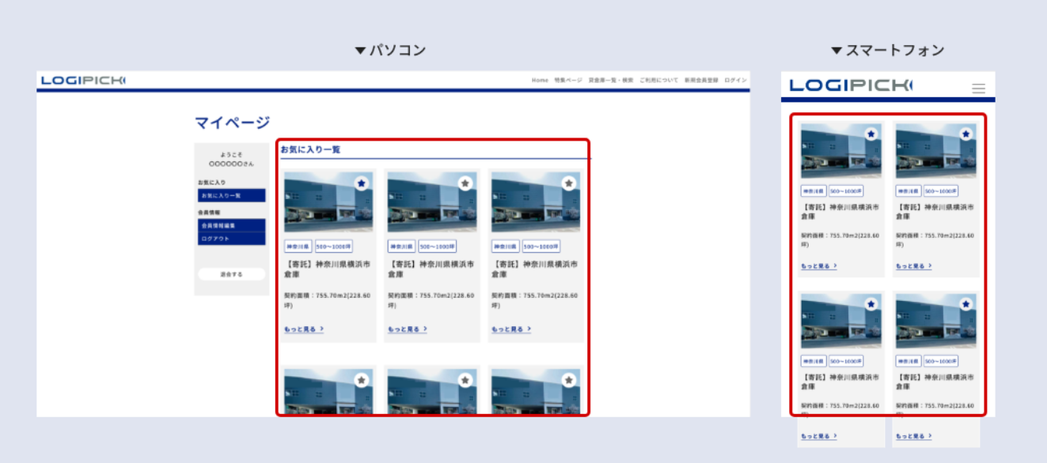Open the hamburger menu in the smartphone view
This screenshot has height=463, width=1047.
[979, 88]
